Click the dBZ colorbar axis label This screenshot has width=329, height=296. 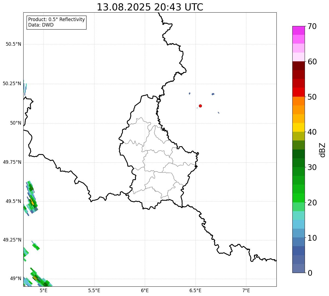322,150
